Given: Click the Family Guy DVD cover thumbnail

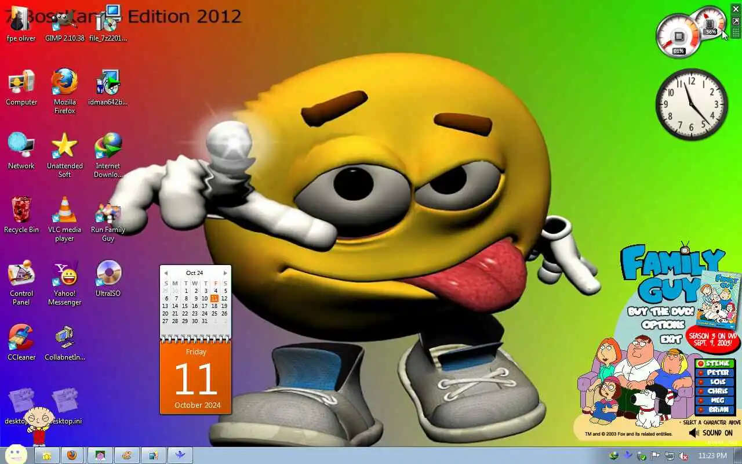Looking at the screenshot, I should click(x=719, y=300).
